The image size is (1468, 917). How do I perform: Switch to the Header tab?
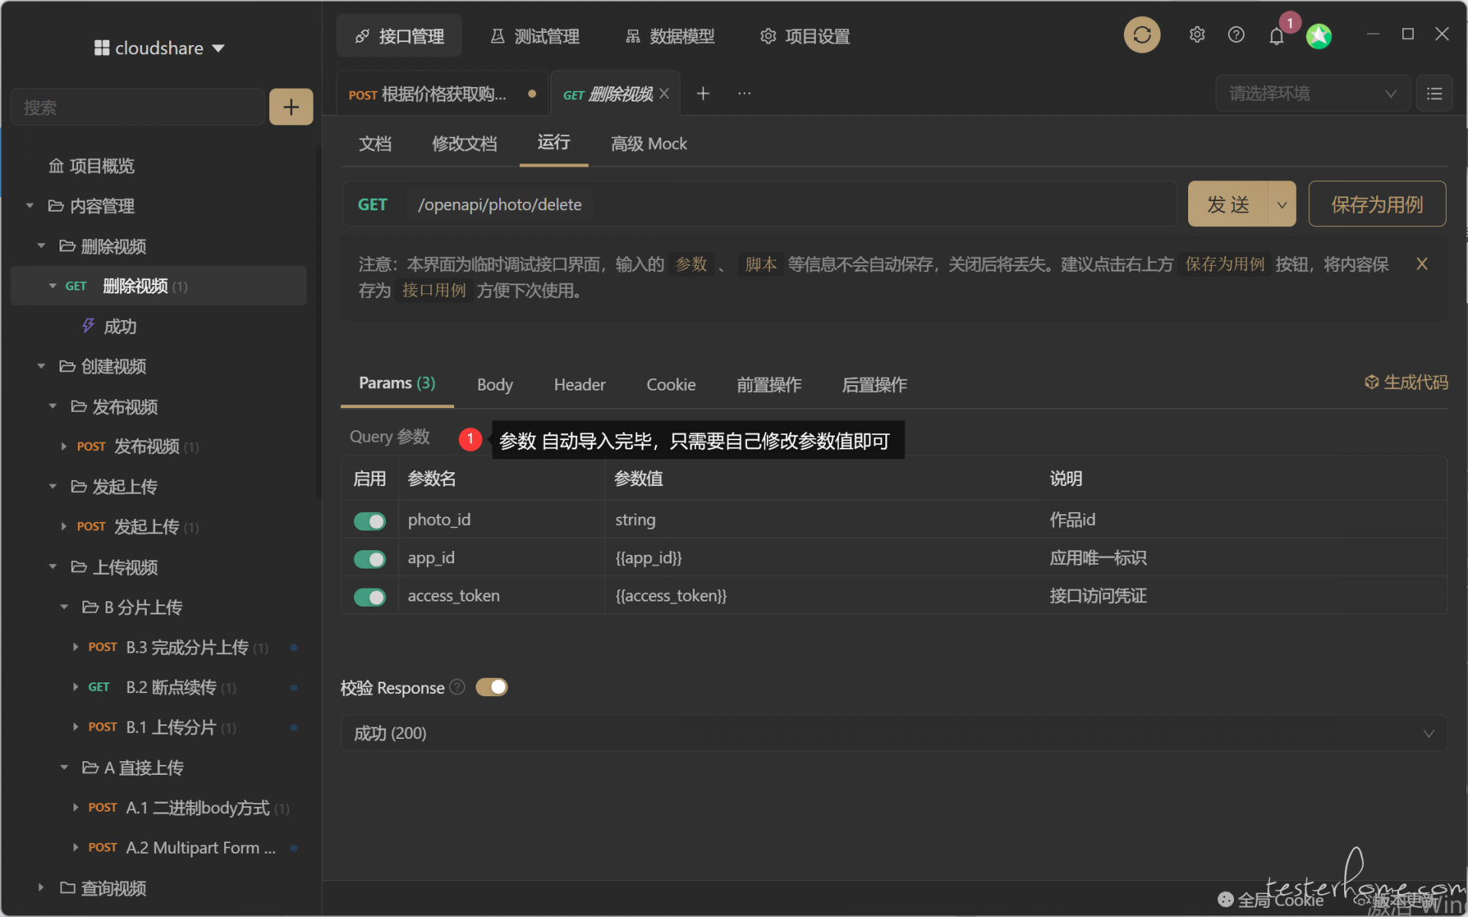(580, 384)
